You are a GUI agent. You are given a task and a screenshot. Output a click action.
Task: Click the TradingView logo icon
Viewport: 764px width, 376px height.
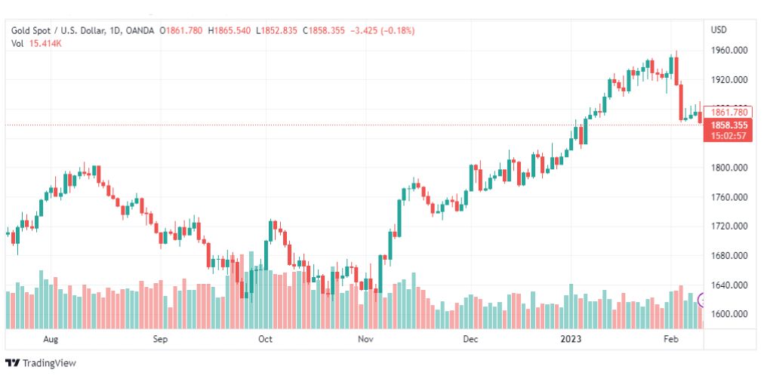pos(13,363)
